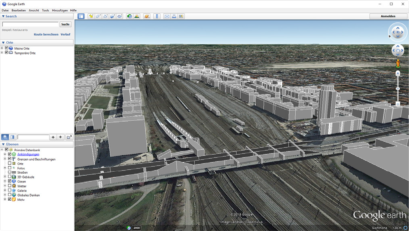Screen dimensions: 409x231
Task: Click the email envelope icon
Action: (x=167, y=16)
